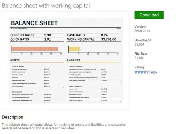Image resolution: width=176 pixels, height=134 pixels.
Task: Select the "File Size:" label
Action: (x=141, y=54)
